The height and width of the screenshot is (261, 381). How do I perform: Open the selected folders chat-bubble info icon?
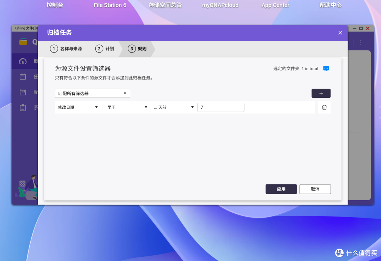point(326,69)
